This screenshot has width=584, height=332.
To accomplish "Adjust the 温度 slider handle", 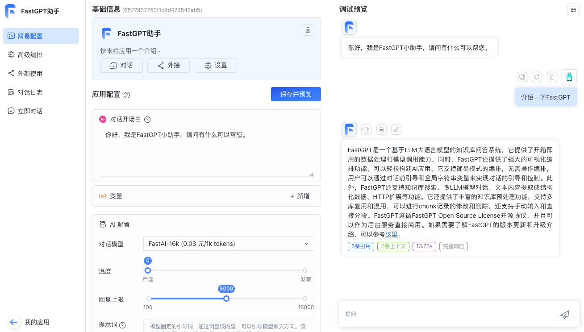I will pos(148,270).
